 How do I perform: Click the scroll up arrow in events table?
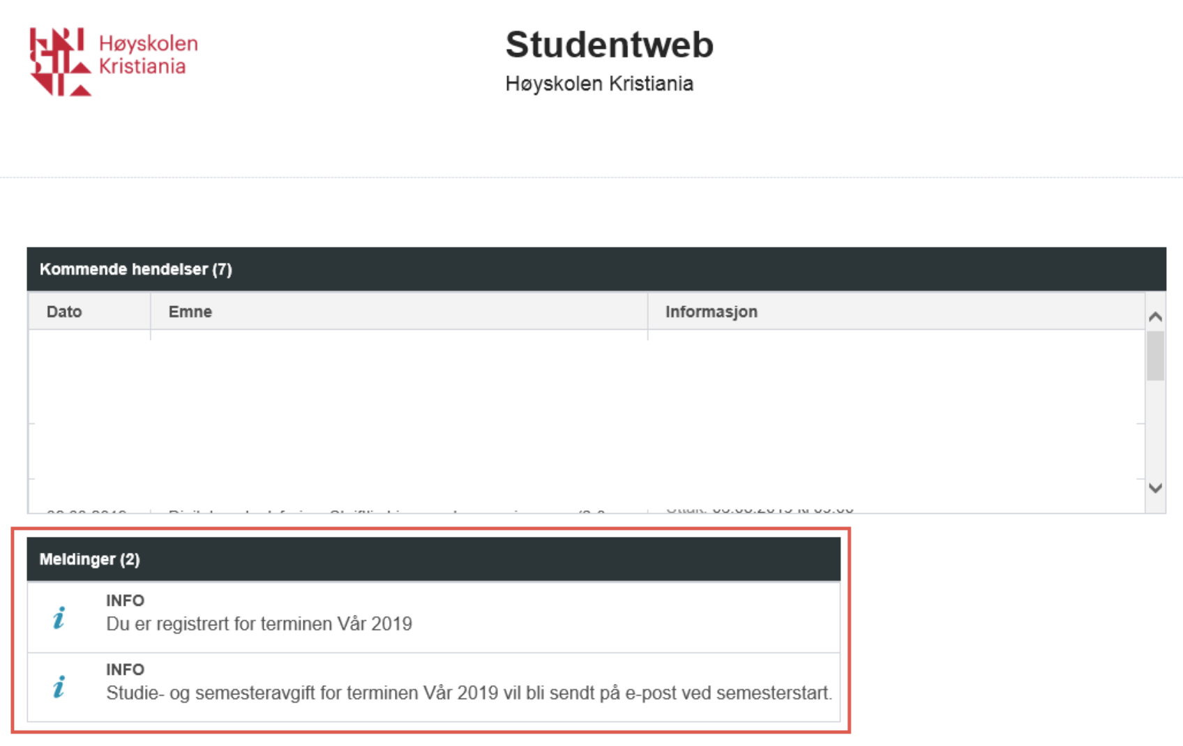[x=1155, y=317]
